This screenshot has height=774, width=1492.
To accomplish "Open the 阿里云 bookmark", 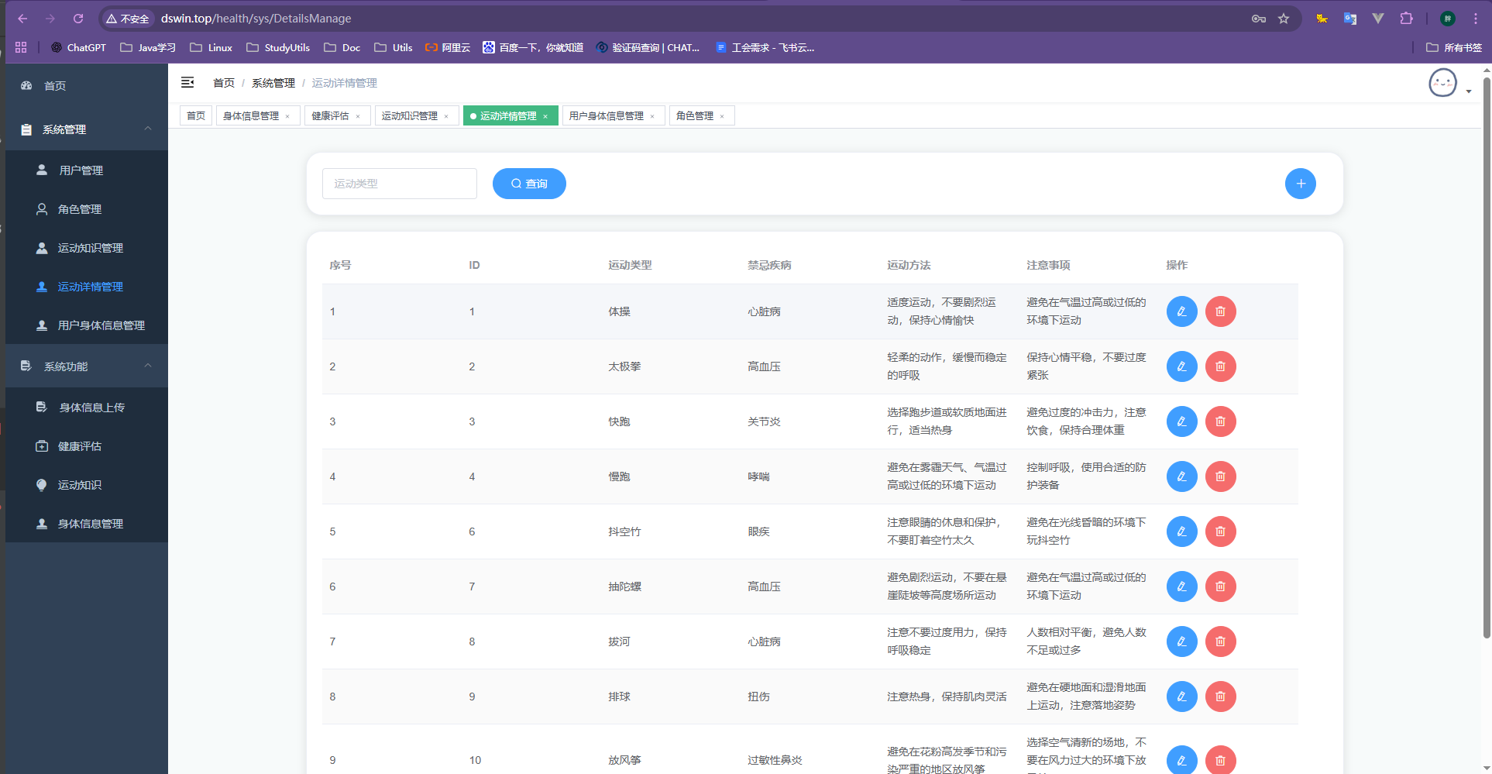I will [448, 47].
